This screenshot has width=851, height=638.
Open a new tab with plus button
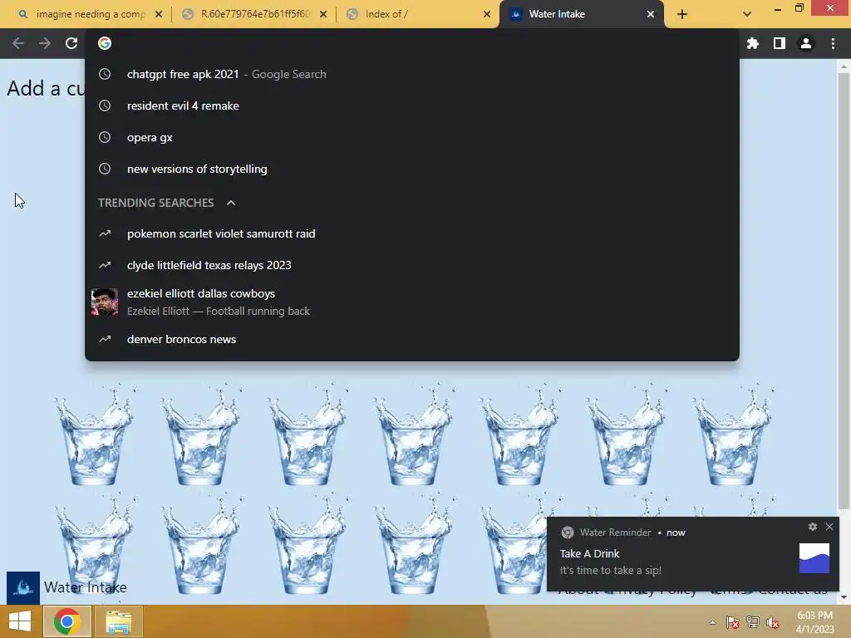682,14
